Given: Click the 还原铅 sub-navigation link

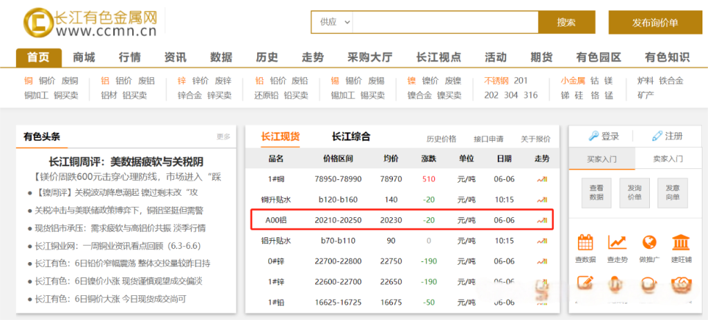Looking at the screenshot, I should click(x=266, y=96).
